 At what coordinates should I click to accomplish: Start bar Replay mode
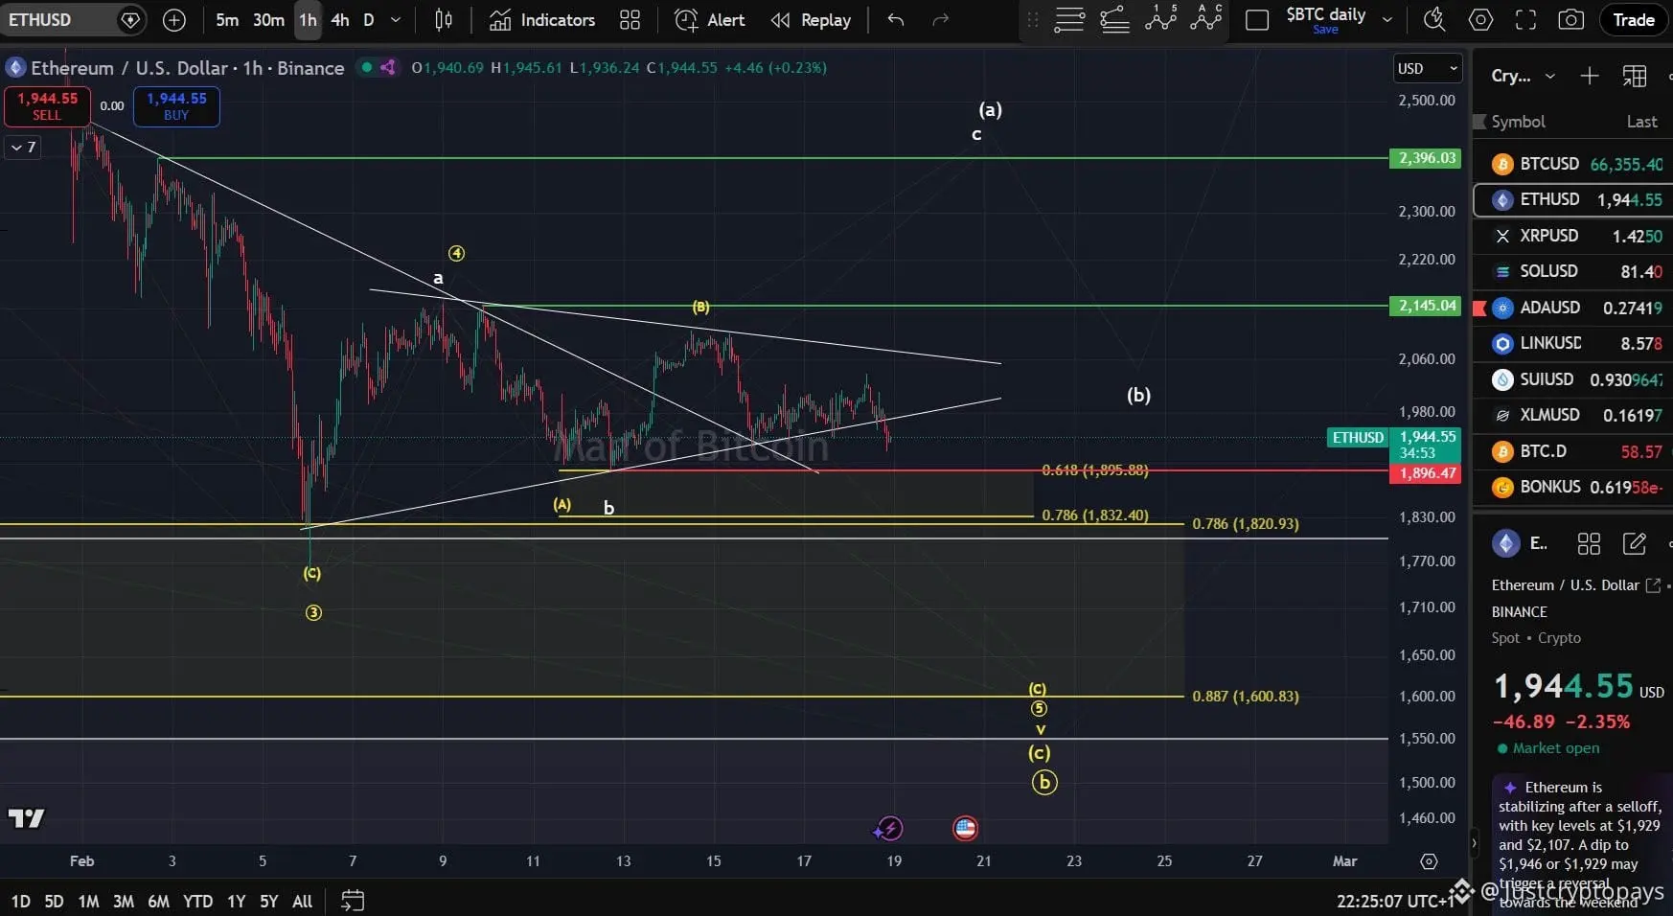(x=811, y=20)
